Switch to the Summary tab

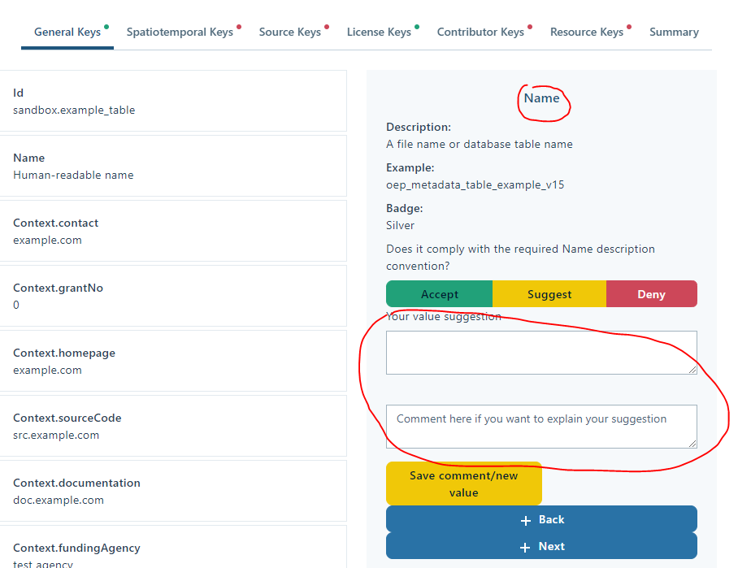[x=674, y=32]
